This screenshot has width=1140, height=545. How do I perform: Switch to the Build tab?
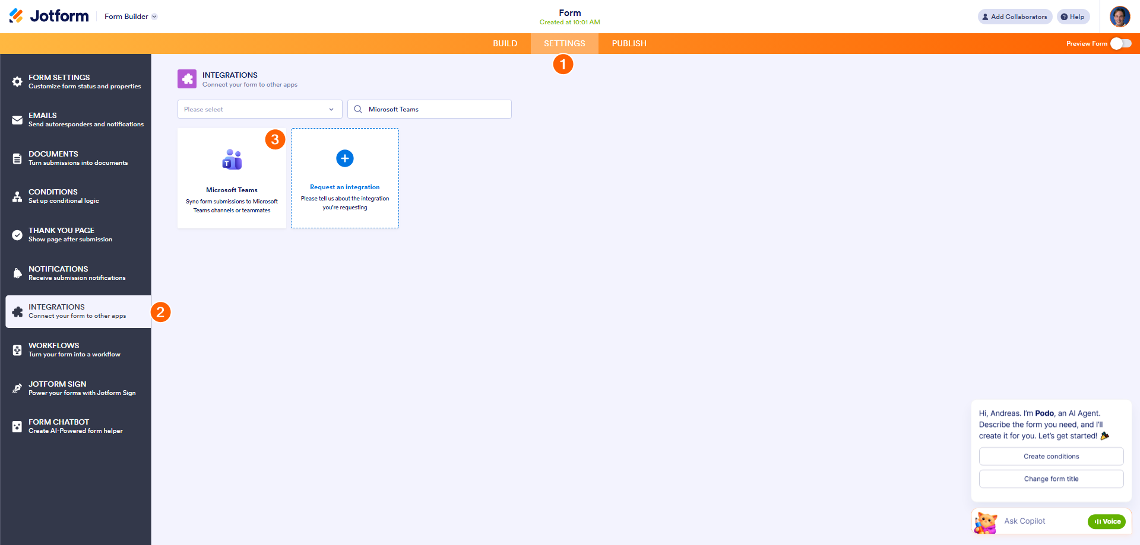click(x=505, y=43)
